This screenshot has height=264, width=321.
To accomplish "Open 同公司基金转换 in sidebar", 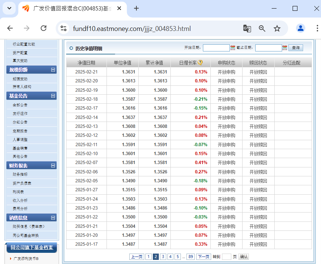I will tap(25, 235).
